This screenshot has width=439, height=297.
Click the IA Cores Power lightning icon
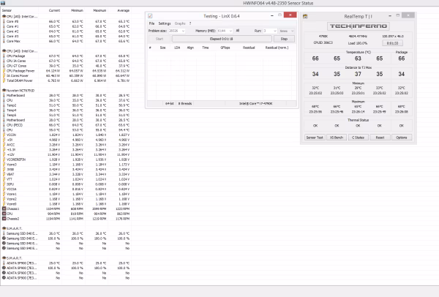[x=4, y=75]
